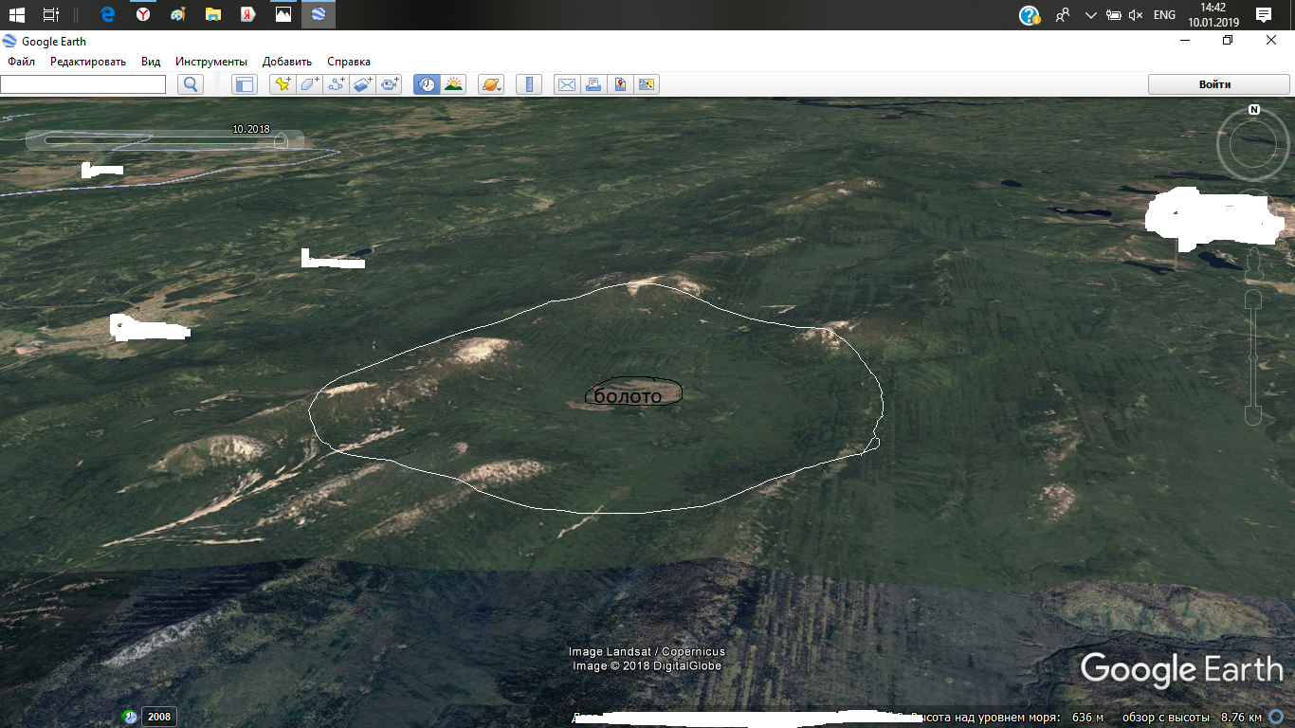The width and height of the screenshot is (1295, 728).
Task: Click the red Я Yandex taskbar icon
Action: click(247, 14)
